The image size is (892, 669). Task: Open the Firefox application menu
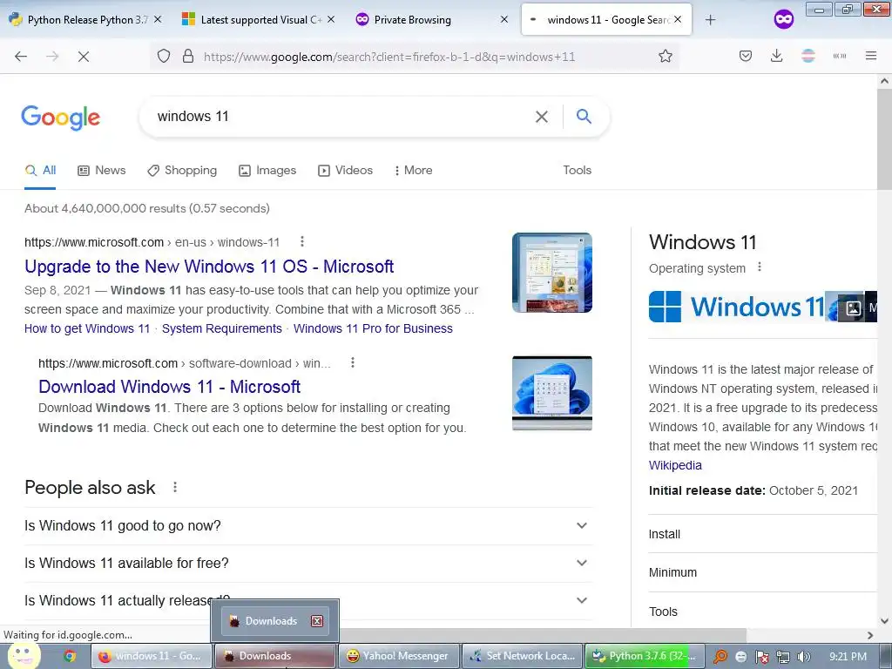pos(870,57)
